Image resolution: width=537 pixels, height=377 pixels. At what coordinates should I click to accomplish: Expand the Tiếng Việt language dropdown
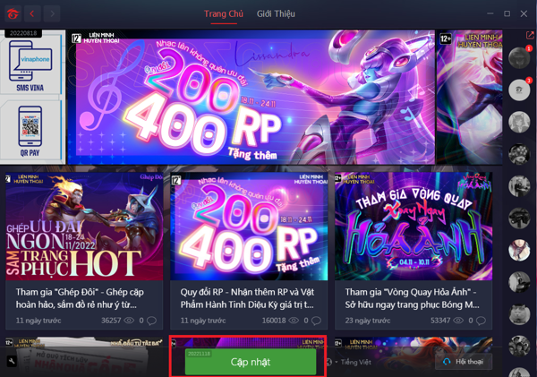353,362
